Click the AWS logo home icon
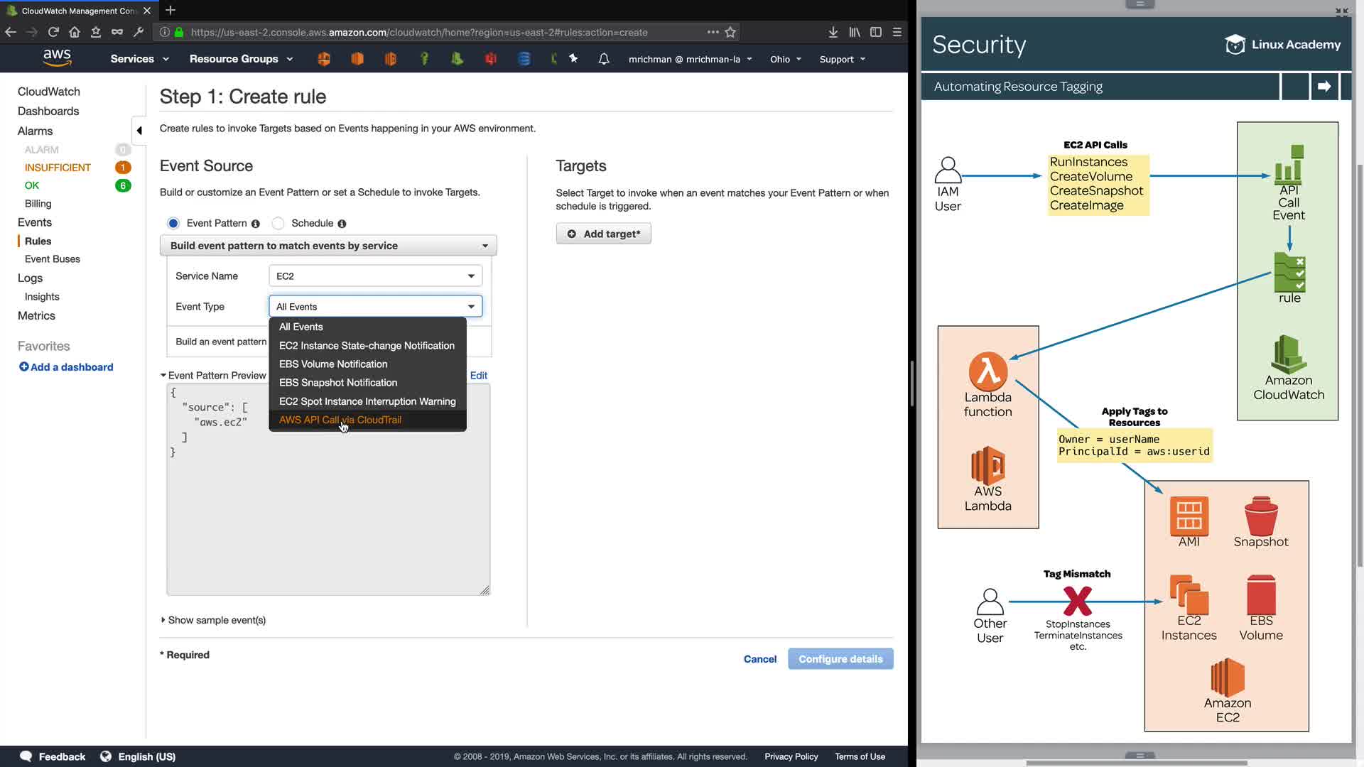Image resolution: width=1364 pixels, height=767 pixels. point(57,58)
